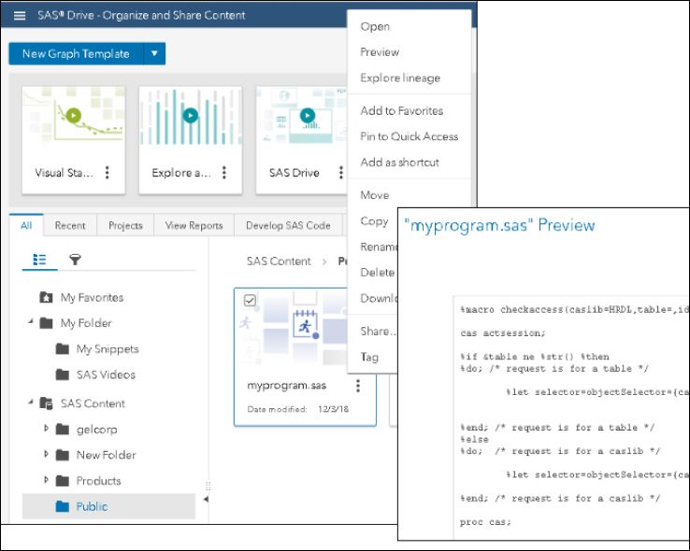Select the My Folder tree item

(86, 323)
